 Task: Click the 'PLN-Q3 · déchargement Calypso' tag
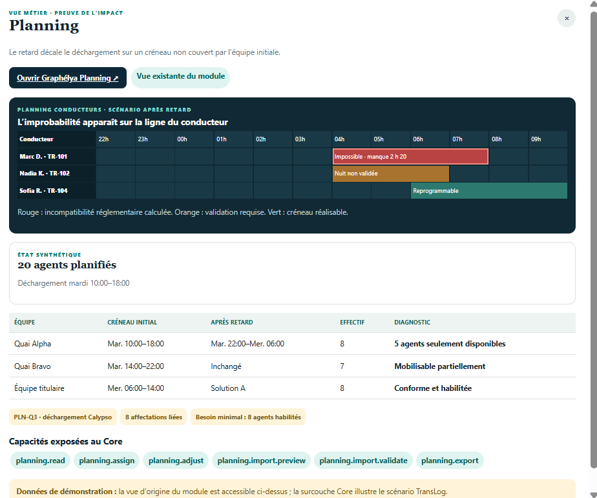pos(63,417)
